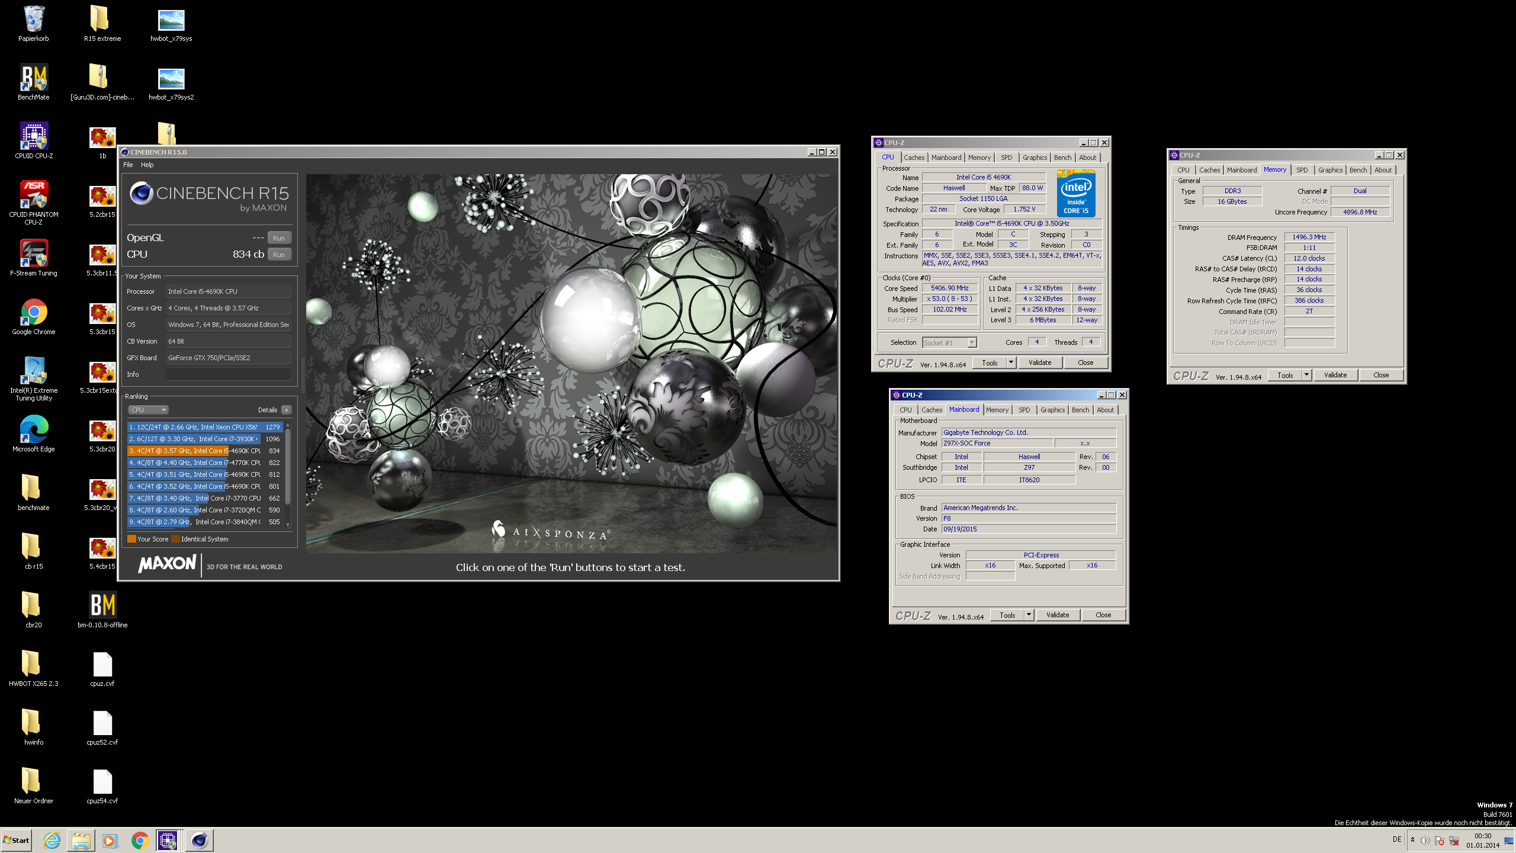Open the File menu in Cinebench
This screenshot has width=1516, height=853.
(x=128, y=165)
